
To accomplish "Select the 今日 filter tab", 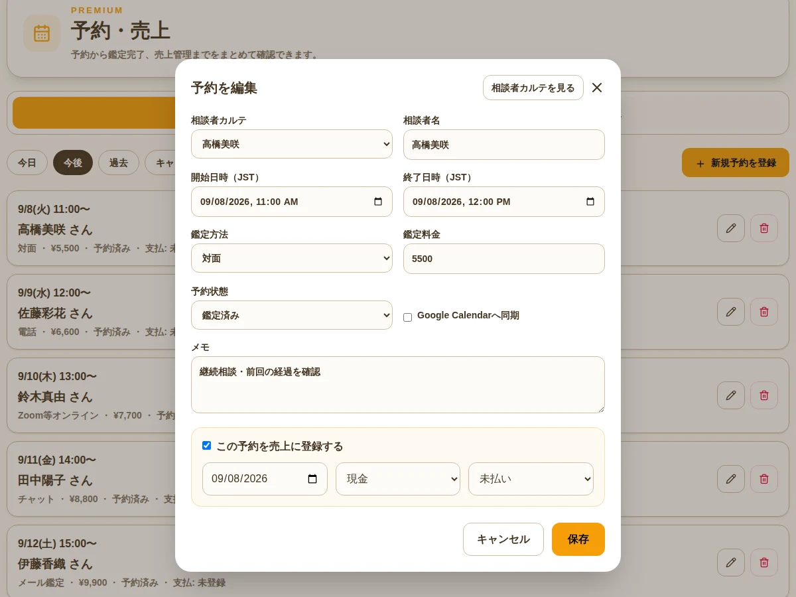I will coord(27,163).
